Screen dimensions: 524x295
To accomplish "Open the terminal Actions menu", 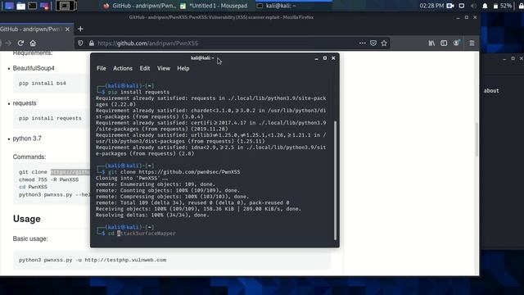I will [123, 68].
